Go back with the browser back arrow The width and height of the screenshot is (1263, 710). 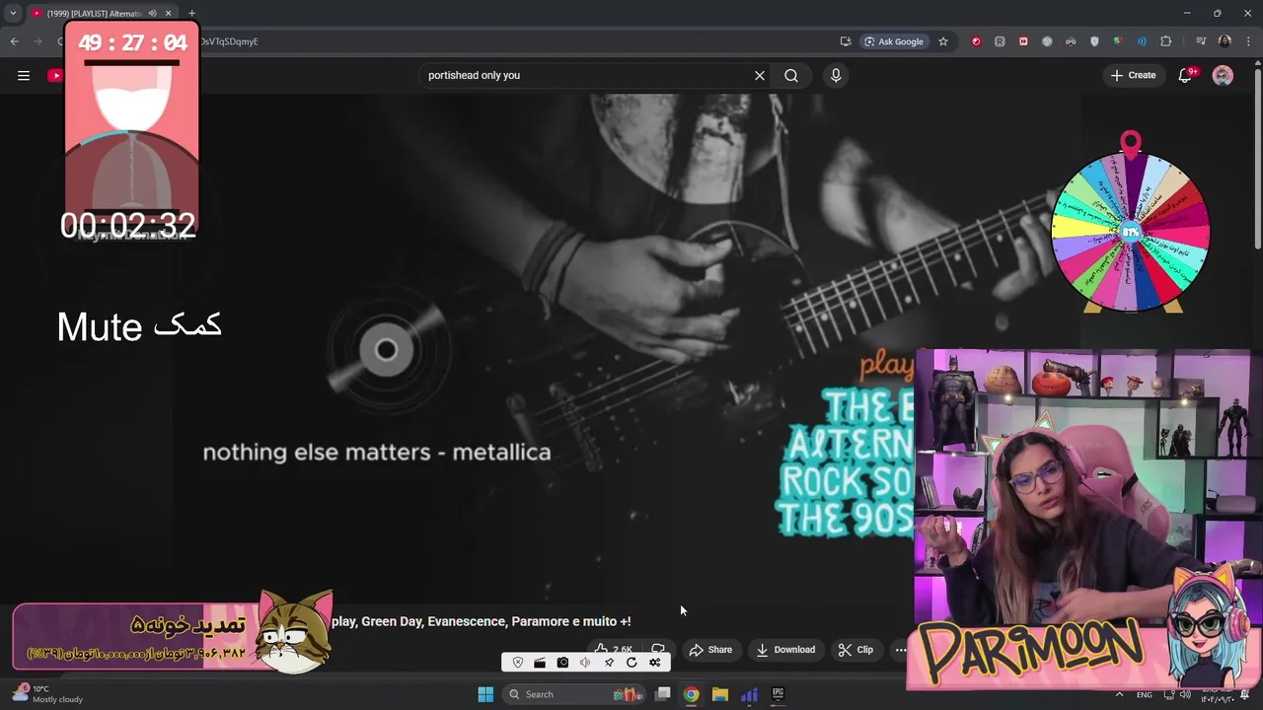coord(14,41)
